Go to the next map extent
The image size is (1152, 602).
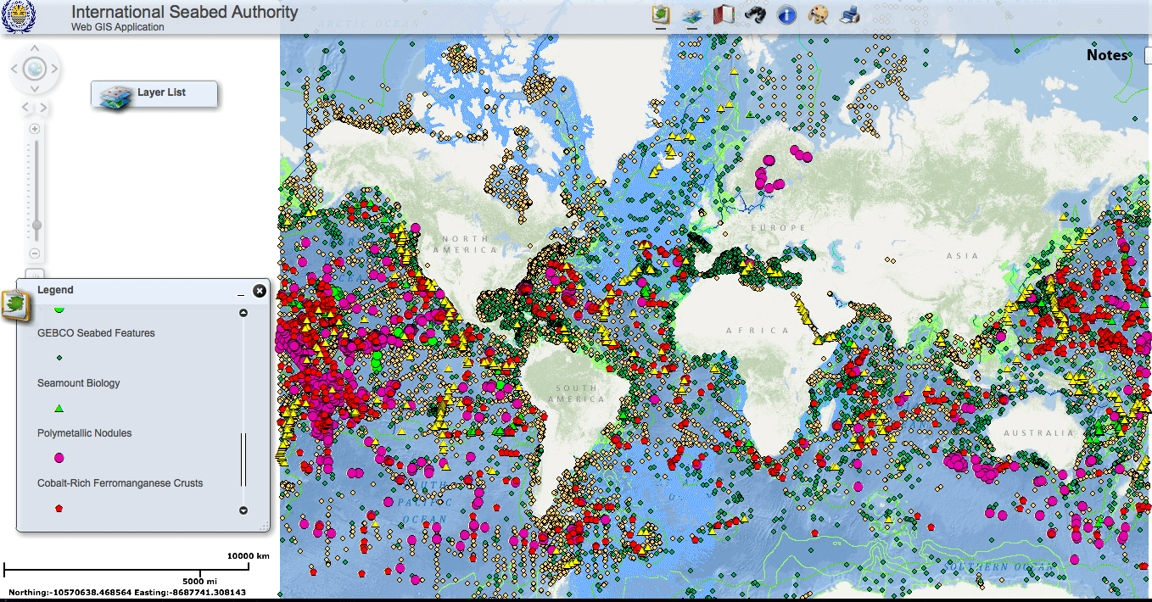(43, 108)
